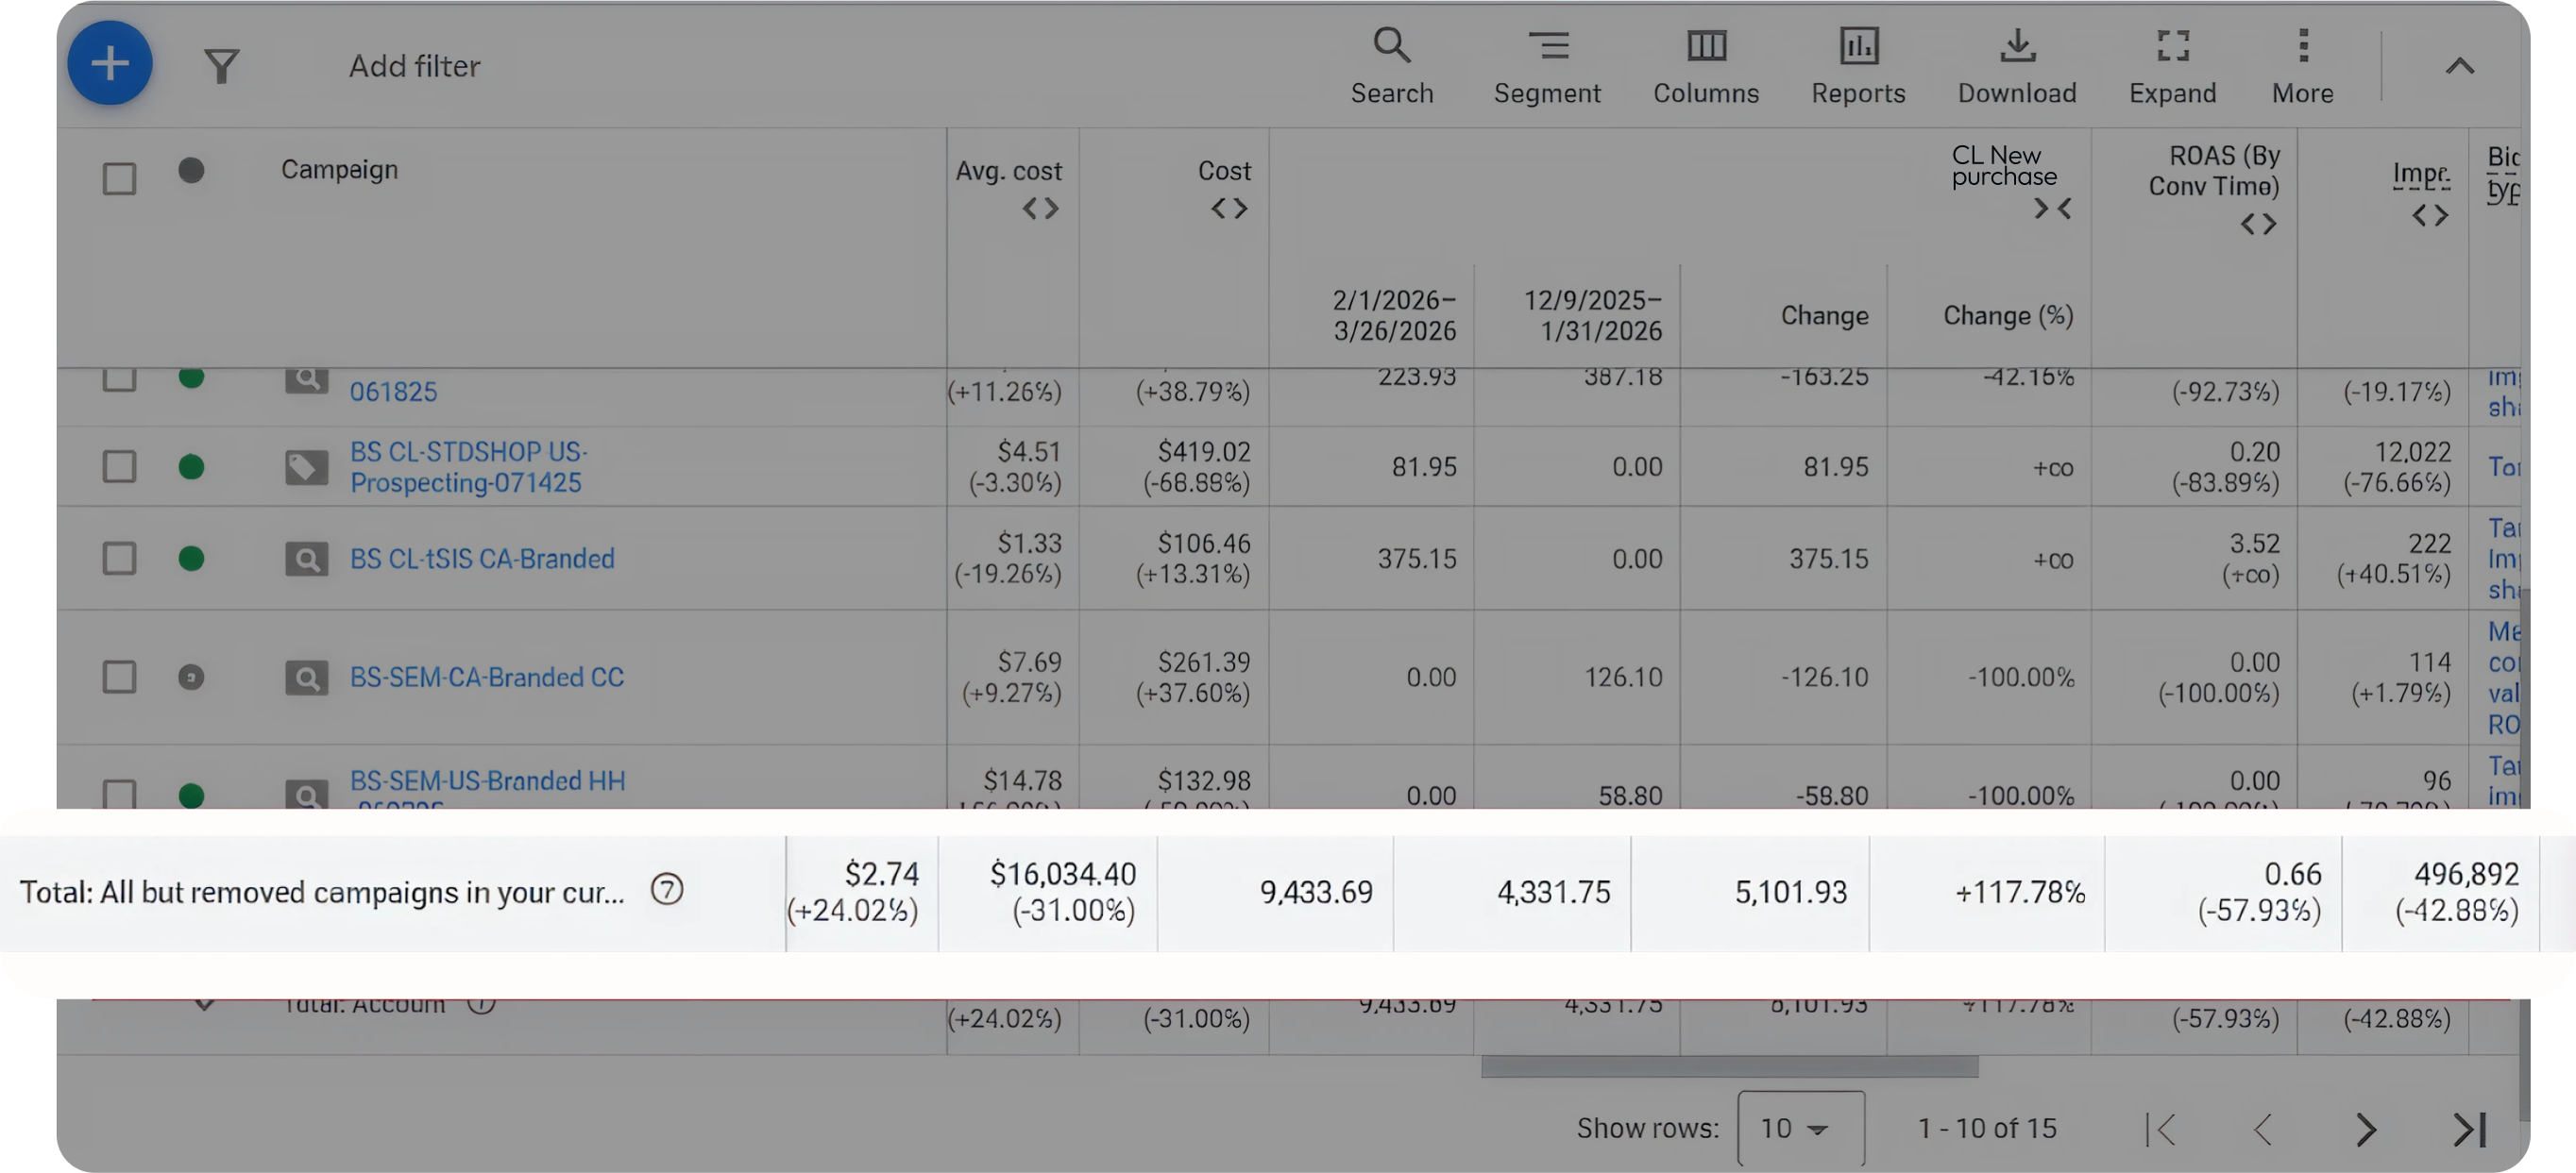This screenshot has width=2576, height=1173.
Task: Click search type icon for BS CL-tSIS CA-Branded
Action: point(306,559)
